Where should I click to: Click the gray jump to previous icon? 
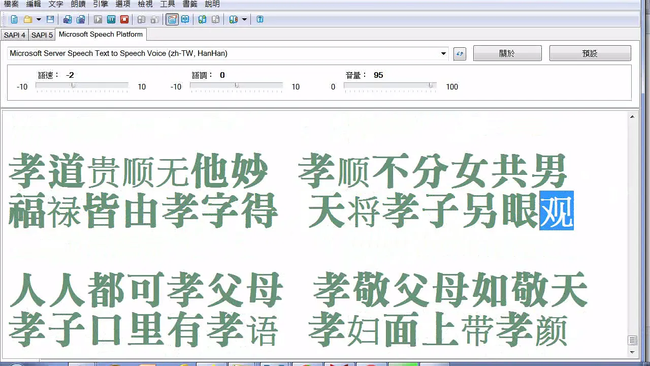point(142,19)
